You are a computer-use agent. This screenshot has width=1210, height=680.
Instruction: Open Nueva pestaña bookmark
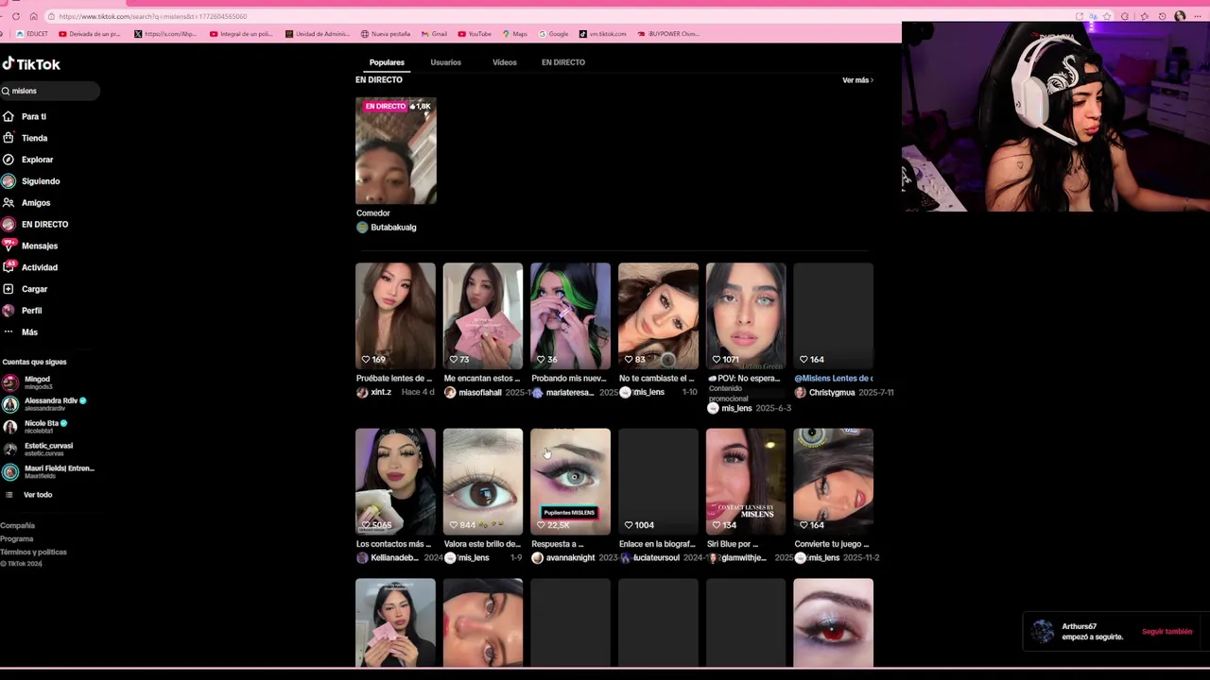pyautogui.click(x=386, y=34)
